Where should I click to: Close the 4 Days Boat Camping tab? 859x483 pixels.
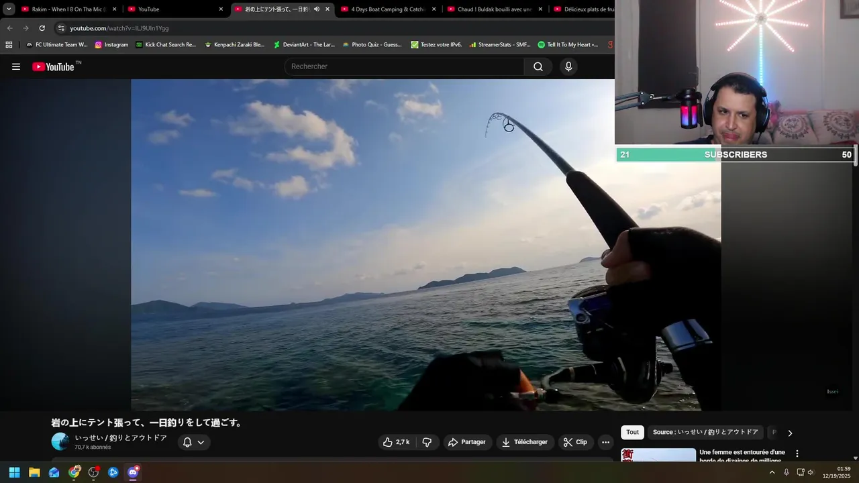coord(434,9)
